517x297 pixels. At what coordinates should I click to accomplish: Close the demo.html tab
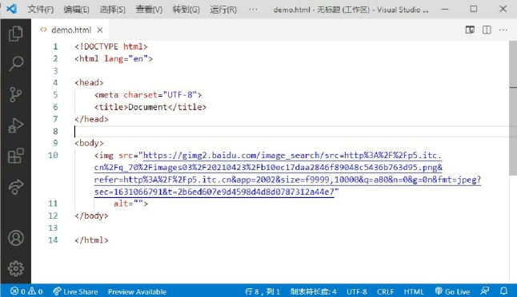100,30
